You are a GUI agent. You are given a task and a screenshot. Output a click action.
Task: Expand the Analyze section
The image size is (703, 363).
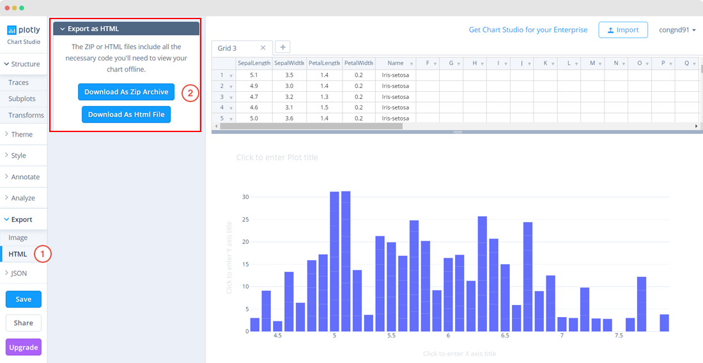tap(23, 198)
